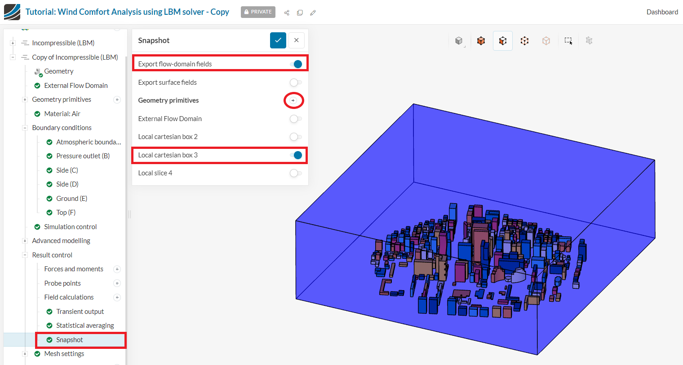683x365 pixels.
Task: Choose the wireframe with nodes view icon
Action: [524, 40]
